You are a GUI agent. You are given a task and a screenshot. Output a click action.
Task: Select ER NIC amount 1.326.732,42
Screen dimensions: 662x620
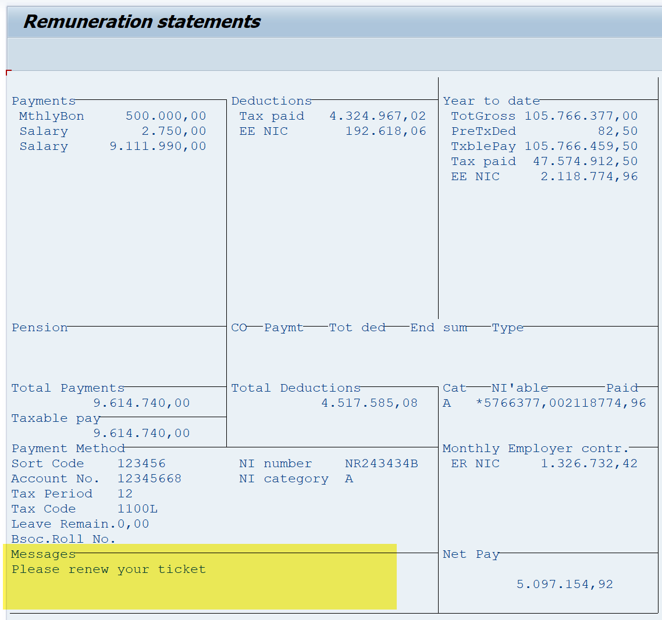(x=589, y=464)
